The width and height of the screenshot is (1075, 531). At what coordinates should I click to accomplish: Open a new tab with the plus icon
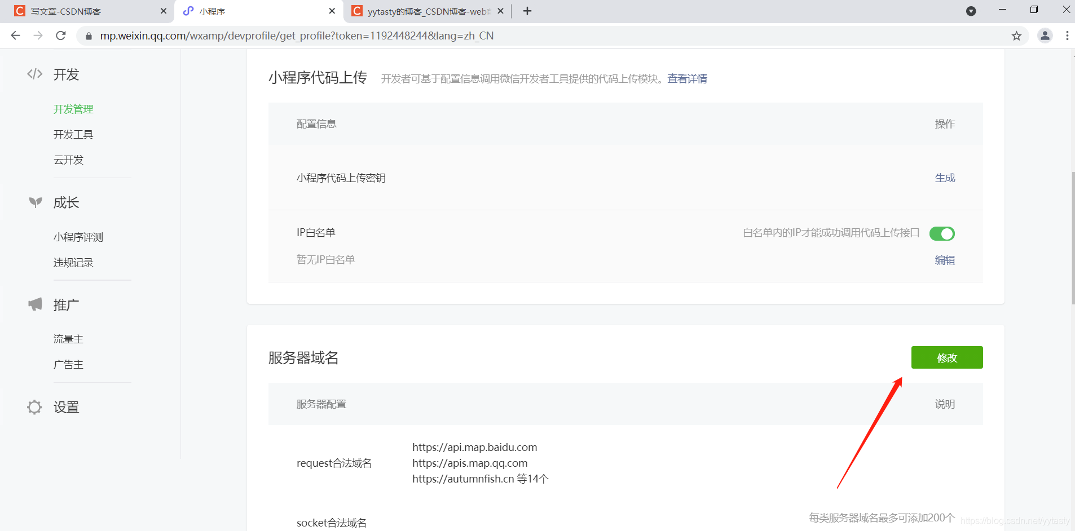pos(527,11)
